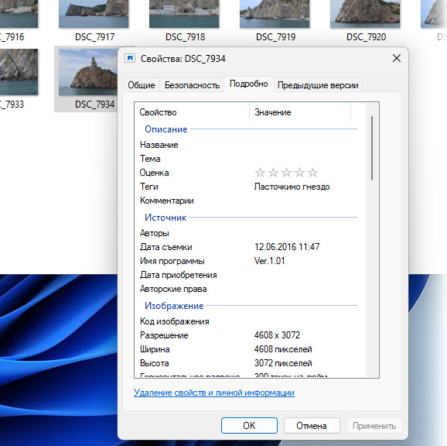Click the image file icon in the title bar
Screen dimensions: 447x446
[130, 59]
